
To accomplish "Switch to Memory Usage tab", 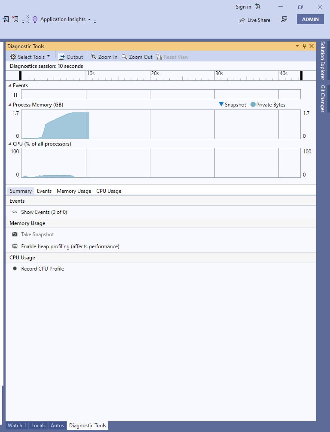I will [x=74, y=191].
